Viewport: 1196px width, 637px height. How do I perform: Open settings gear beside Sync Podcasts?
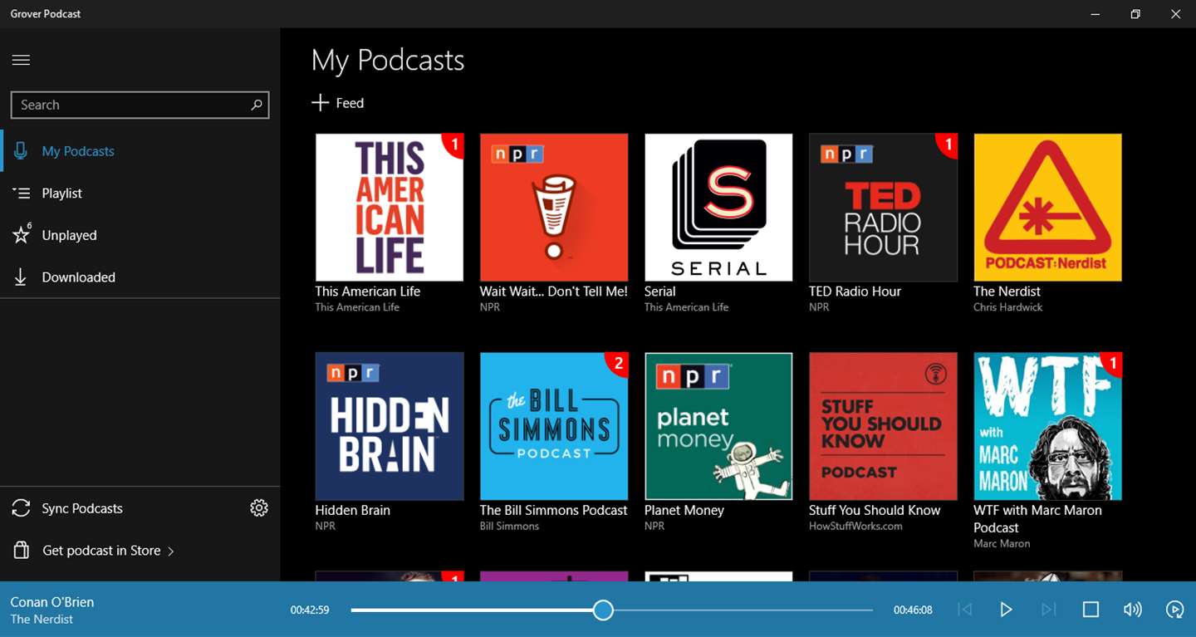click(259, 508)
